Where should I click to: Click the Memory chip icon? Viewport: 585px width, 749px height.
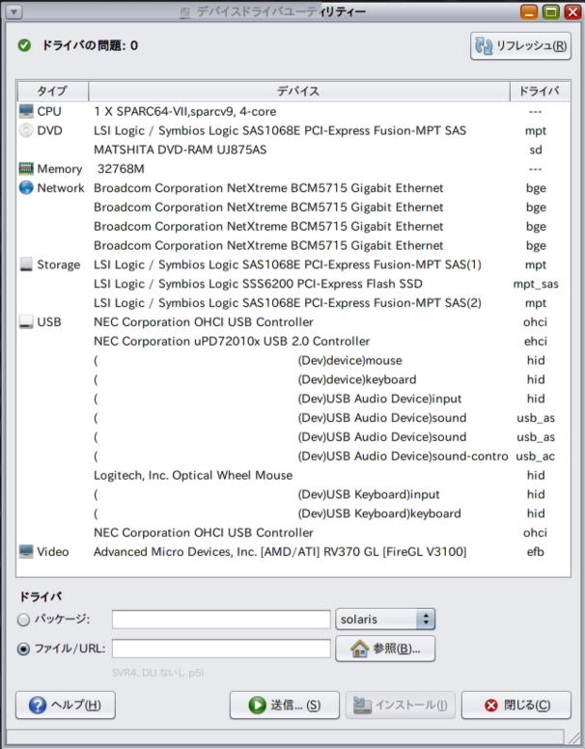25,169
